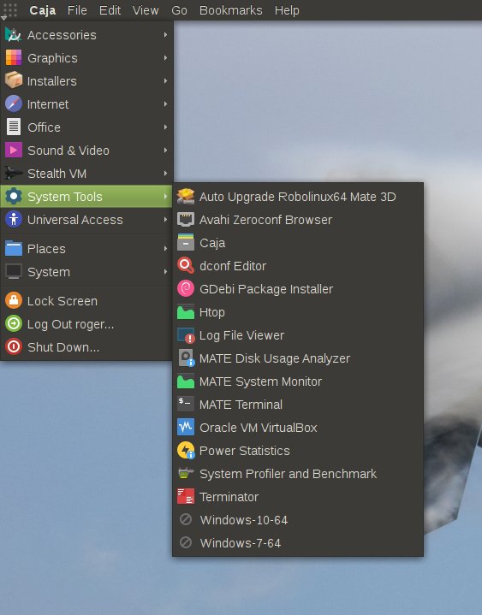Click the MATE Disk Usage Analyzer icon
Screen dimensions: 482x615
[x=186, y=358]
